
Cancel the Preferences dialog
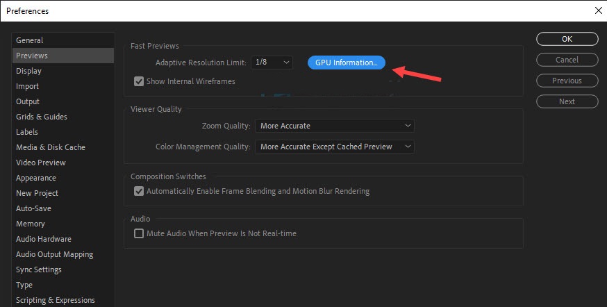pyautogui.click(x=567, y=60)
